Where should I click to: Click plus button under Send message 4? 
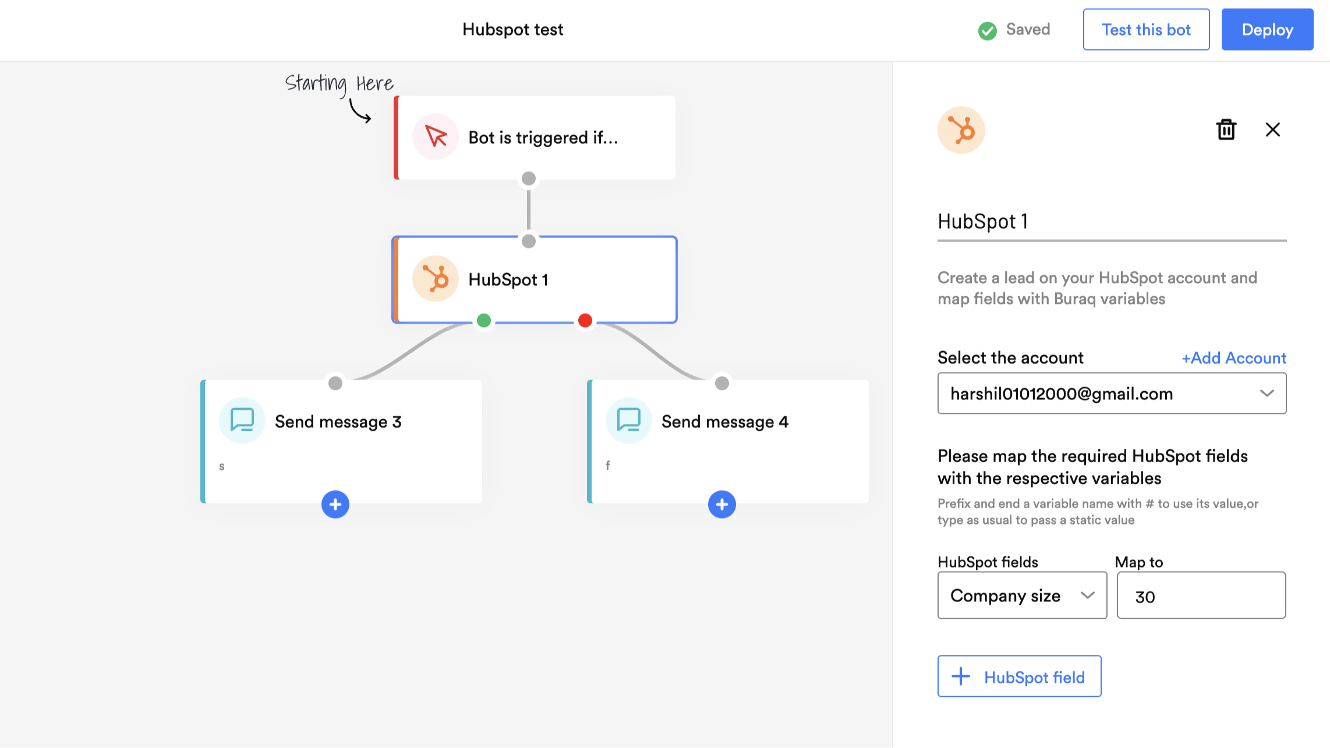click(721, 504)
